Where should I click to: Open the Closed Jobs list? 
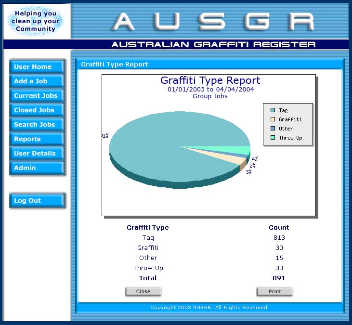click(37, 110)
